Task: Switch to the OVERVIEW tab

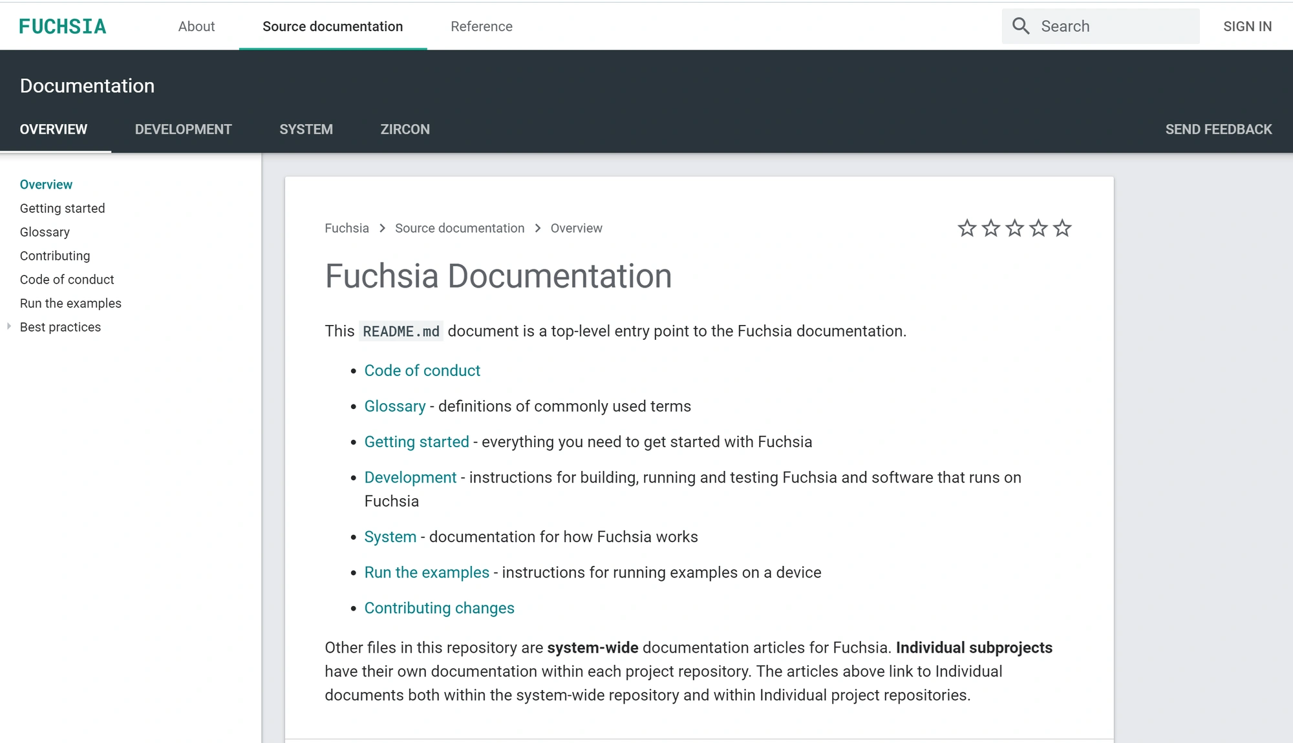Action: 54,129
